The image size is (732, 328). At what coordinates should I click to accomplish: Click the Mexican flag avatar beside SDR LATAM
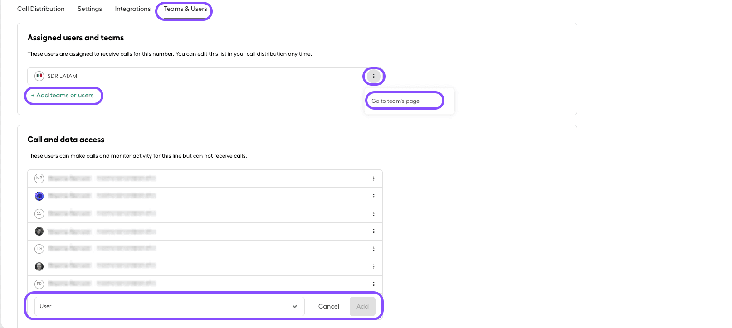tap(39, 76)
